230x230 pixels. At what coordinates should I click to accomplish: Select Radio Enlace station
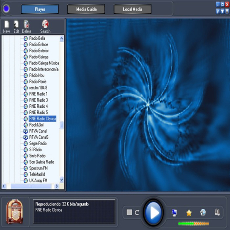point(39,44)
